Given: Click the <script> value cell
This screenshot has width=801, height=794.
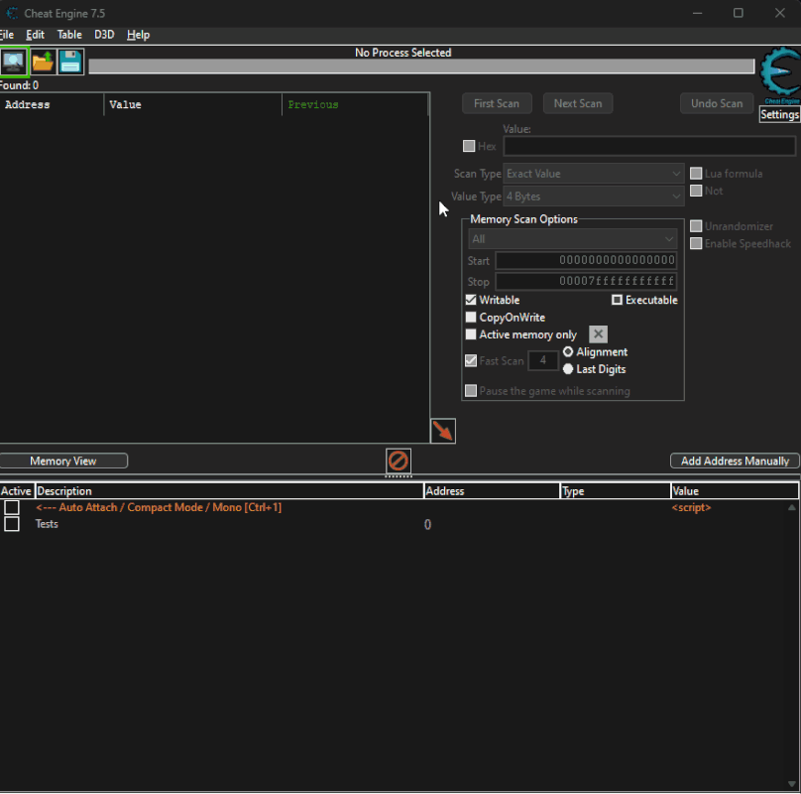Looking at the screenshot, I should tap(691, 507).
